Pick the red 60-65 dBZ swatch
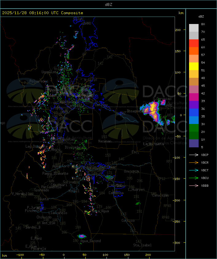217x259 pixels. (194, 43)
